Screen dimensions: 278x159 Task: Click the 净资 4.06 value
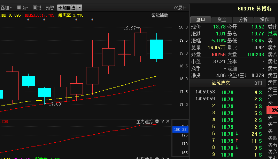[221, 75]
